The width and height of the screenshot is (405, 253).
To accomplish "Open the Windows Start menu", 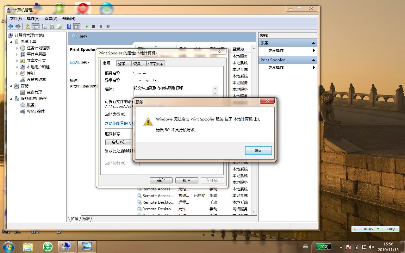I will click(9, 246).
